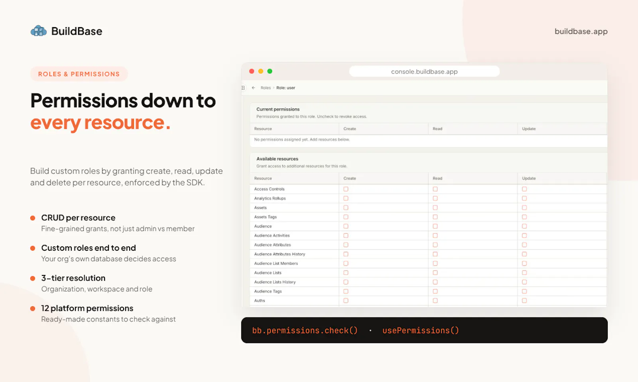Click the Audience Tags resource name

tap(268, 291)
